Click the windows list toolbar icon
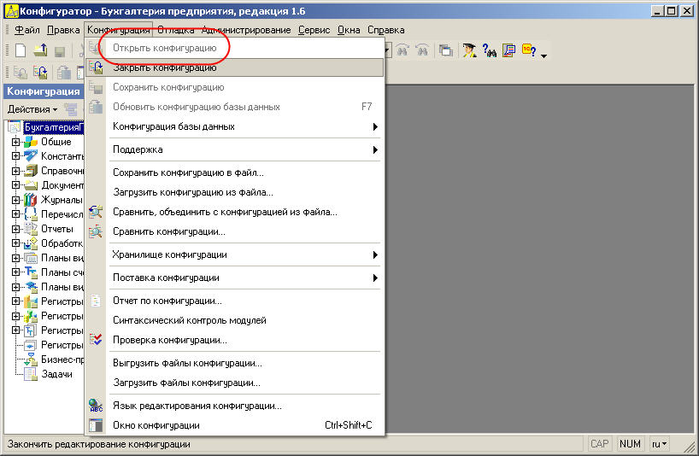This screenshot has height=456, width=699. point(446,51)
